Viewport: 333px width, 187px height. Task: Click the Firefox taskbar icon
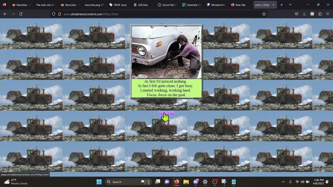176,182
